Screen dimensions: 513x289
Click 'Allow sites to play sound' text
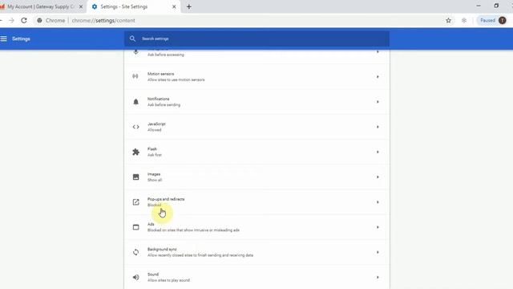[168, 280]
